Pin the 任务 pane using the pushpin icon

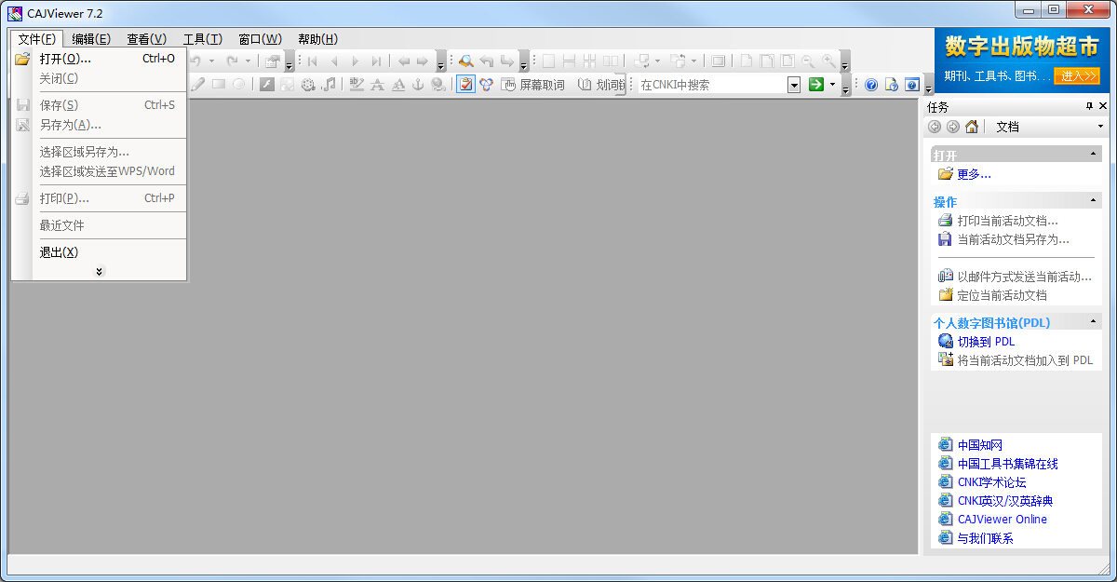coord(1089,106)
